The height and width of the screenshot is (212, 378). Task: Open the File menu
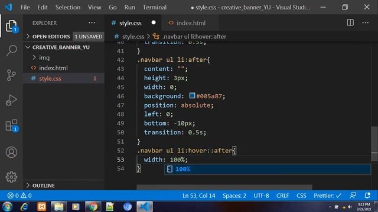(x=25, y=7)
